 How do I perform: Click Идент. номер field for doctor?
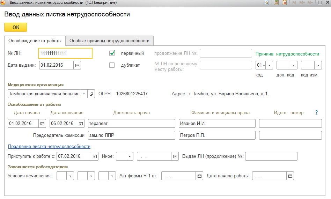[x=290, y=124]
